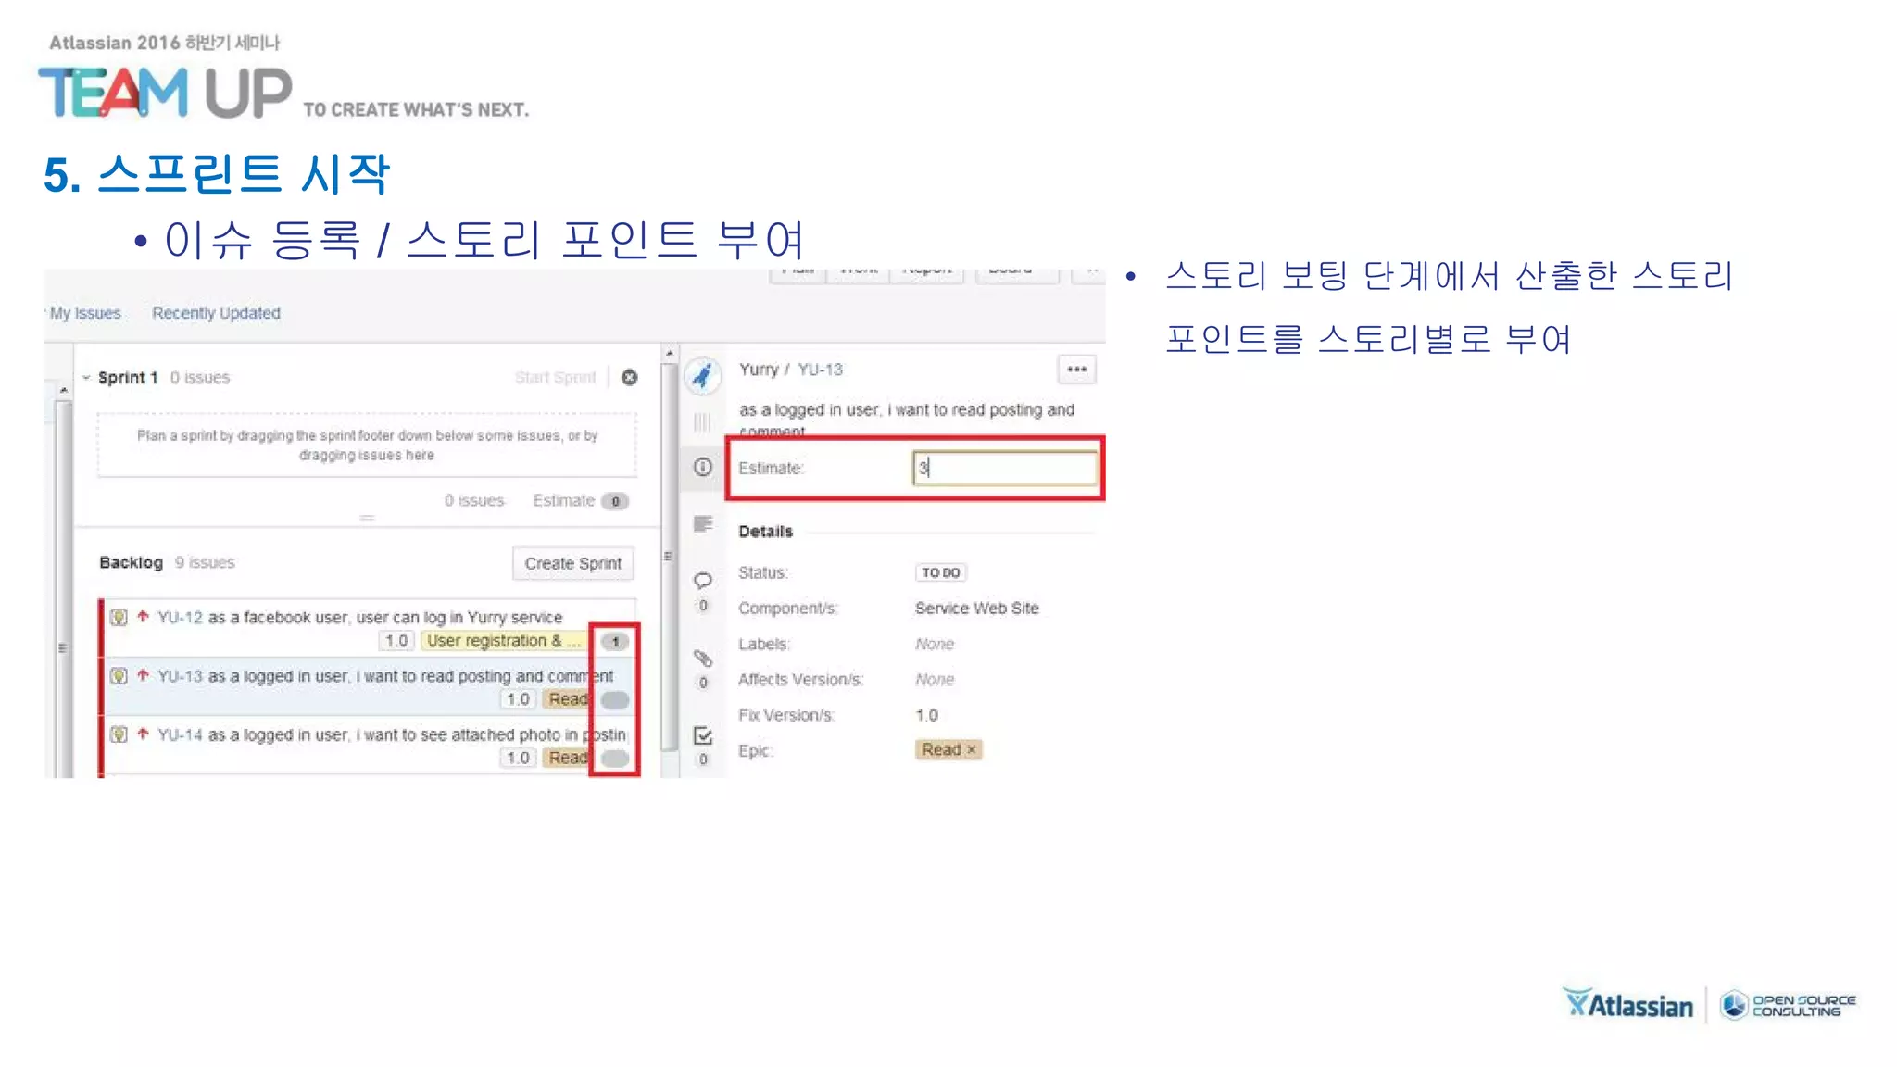This screenshot has height=1067, width=1897.
Task: Apply the Recently Updated quick filter
Action: [x=216, y=313]
